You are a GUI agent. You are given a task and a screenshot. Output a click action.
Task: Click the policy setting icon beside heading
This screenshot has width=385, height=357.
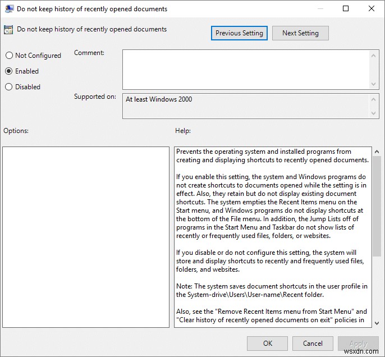pyautogui.click(x=8, y=30)
